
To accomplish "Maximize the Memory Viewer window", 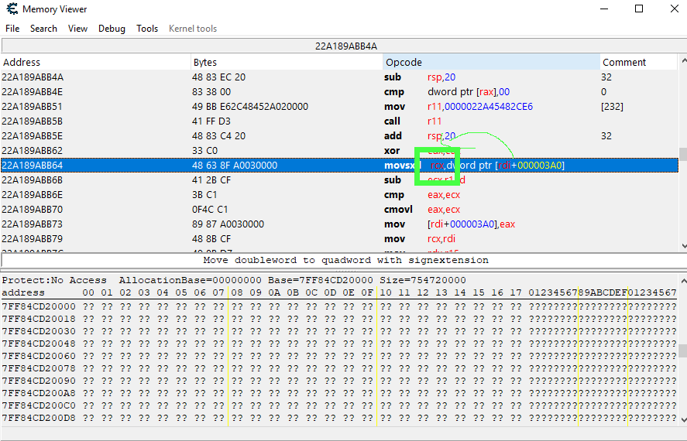I will pyautogui.click(x=639, y=9).
